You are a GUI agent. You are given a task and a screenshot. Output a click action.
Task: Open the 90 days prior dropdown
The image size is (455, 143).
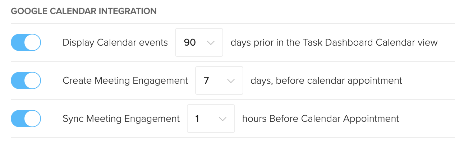pos(199,42)
